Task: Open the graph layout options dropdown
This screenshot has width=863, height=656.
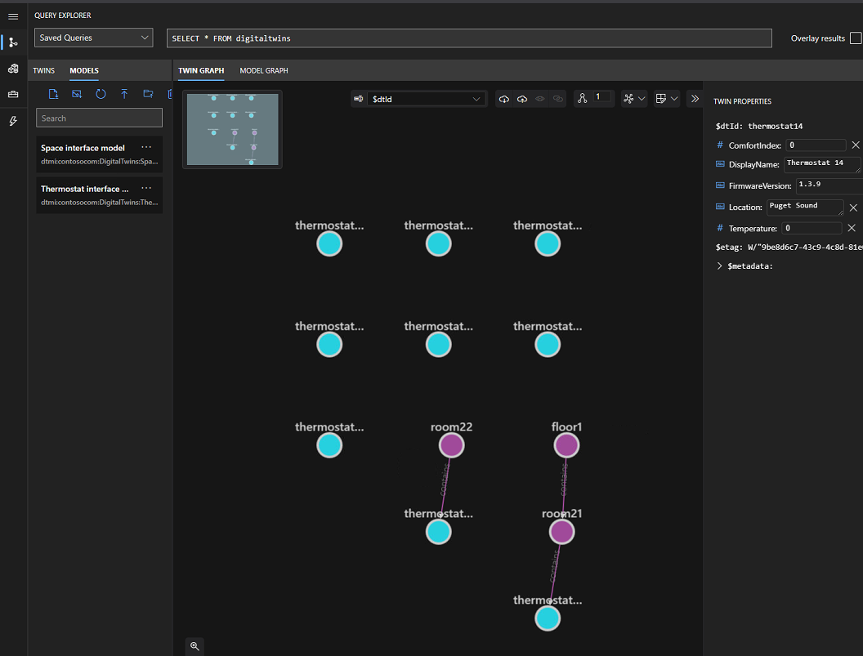Action: tap(634, 99)
